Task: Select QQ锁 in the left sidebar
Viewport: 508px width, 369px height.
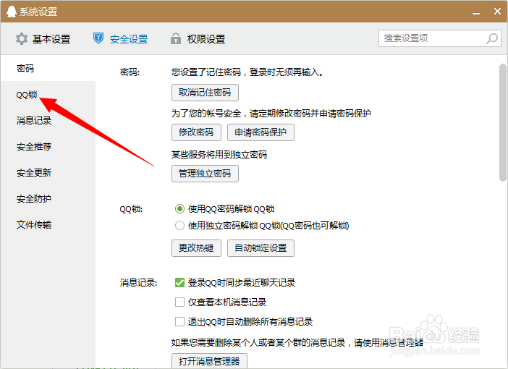Action: click(48, 95)
